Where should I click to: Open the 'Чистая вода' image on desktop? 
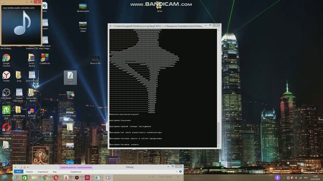click(x=70, y=112)
